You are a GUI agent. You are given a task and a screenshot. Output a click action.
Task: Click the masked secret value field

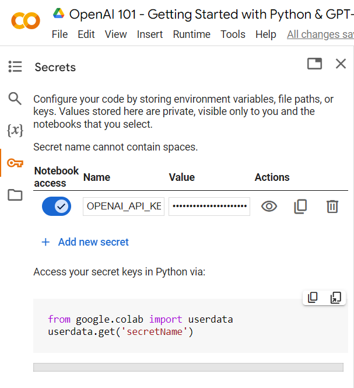pyautogui.click(x=209, y=207)
